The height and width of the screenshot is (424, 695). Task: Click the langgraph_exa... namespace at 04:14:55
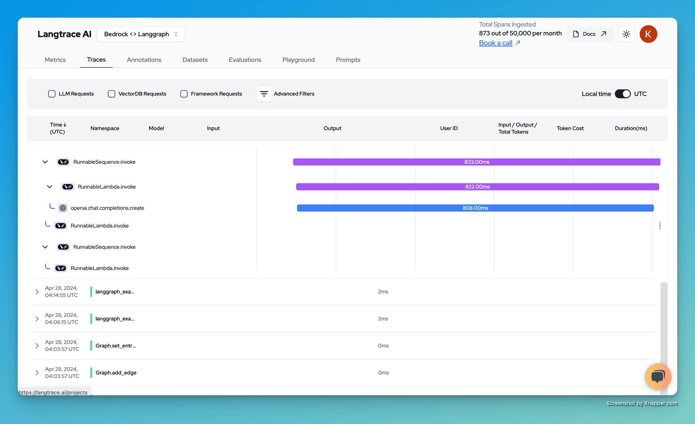tap(115, 292)
